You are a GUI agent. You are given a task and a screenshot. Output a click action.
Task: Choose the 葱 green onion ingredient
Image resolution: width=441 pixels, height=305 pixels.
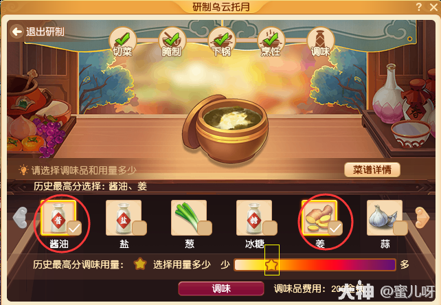point(189,218)
